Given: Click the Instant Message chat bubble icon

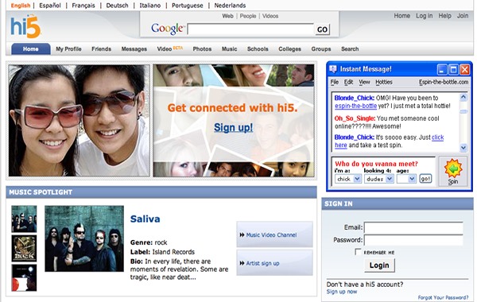Looking at the screenshot, I should 333,69.
